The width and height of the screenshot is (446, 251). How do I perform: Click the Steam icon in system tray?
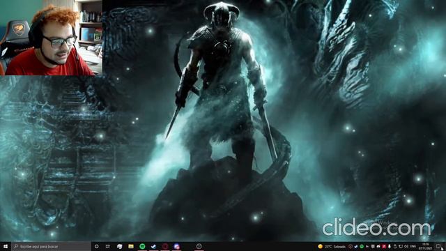click(356, 246)
